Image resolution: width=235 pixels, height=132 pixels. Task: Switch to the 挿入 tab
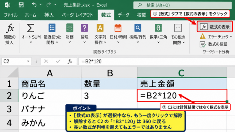(x=49, y=15)
